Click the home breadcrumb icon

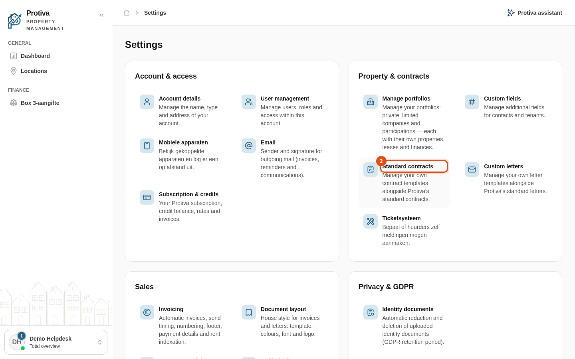click(127, 13)
